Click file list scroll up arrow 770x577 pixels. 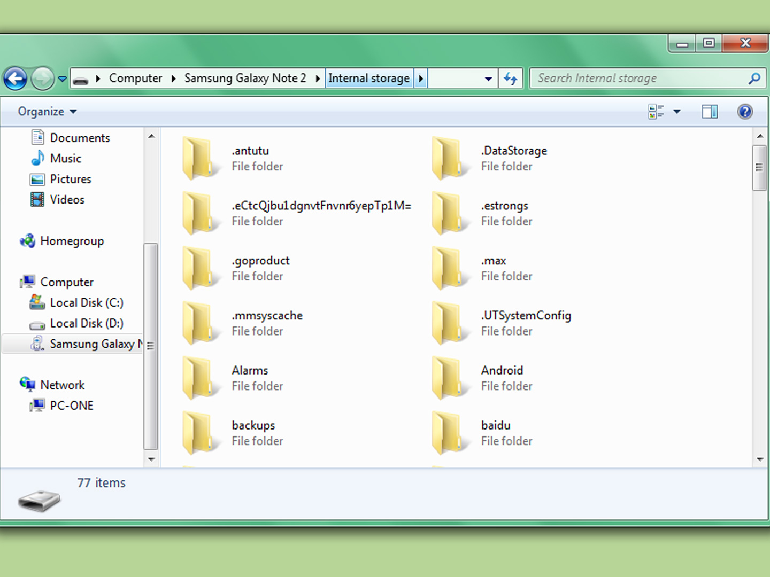pyautogui.click(x=760, y=136)
